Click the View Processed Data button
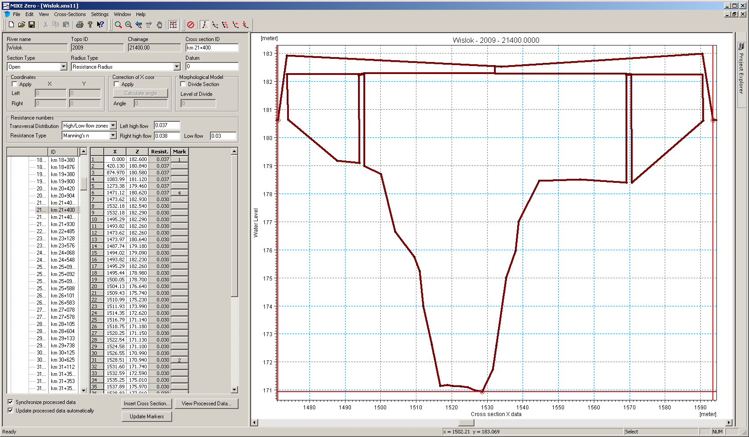 pos(206,404)
